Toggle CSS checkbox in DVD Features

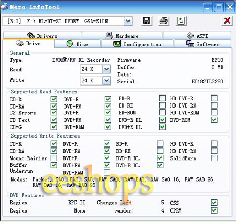pyautogui.click(x=214, y=203)
